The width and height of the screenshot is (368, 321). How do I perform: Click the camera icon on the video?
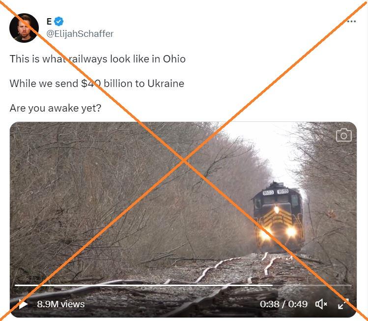click(x=344, y=135)
